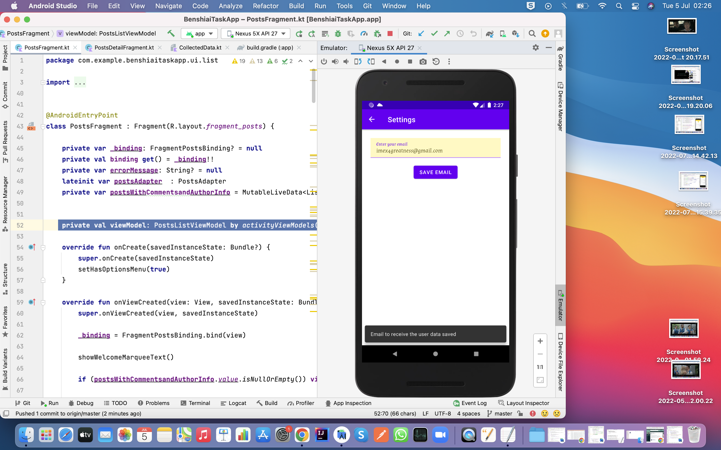This screenshot has width=721, height=450.
Task: Click the back arrow in Settings screen
Action: pyautogui.click(x=372, y=119)
